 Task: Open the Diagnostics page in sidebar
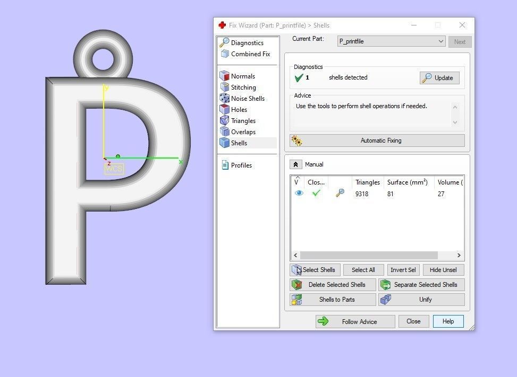click(247, 43)
